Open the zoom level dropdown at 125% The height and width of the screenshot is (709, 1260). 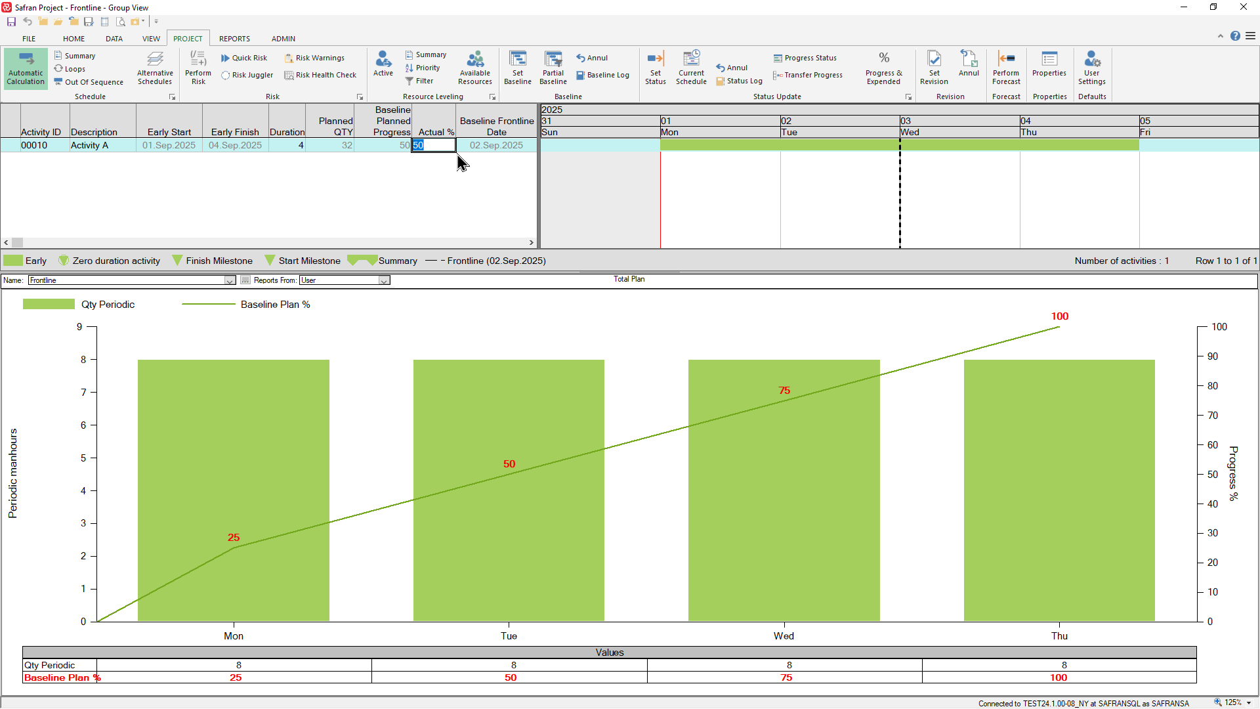(1249, 703)
